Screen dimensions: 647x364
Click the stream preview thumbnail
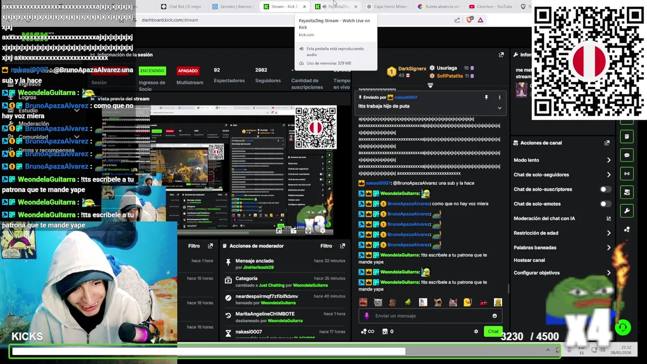point(218,170)
